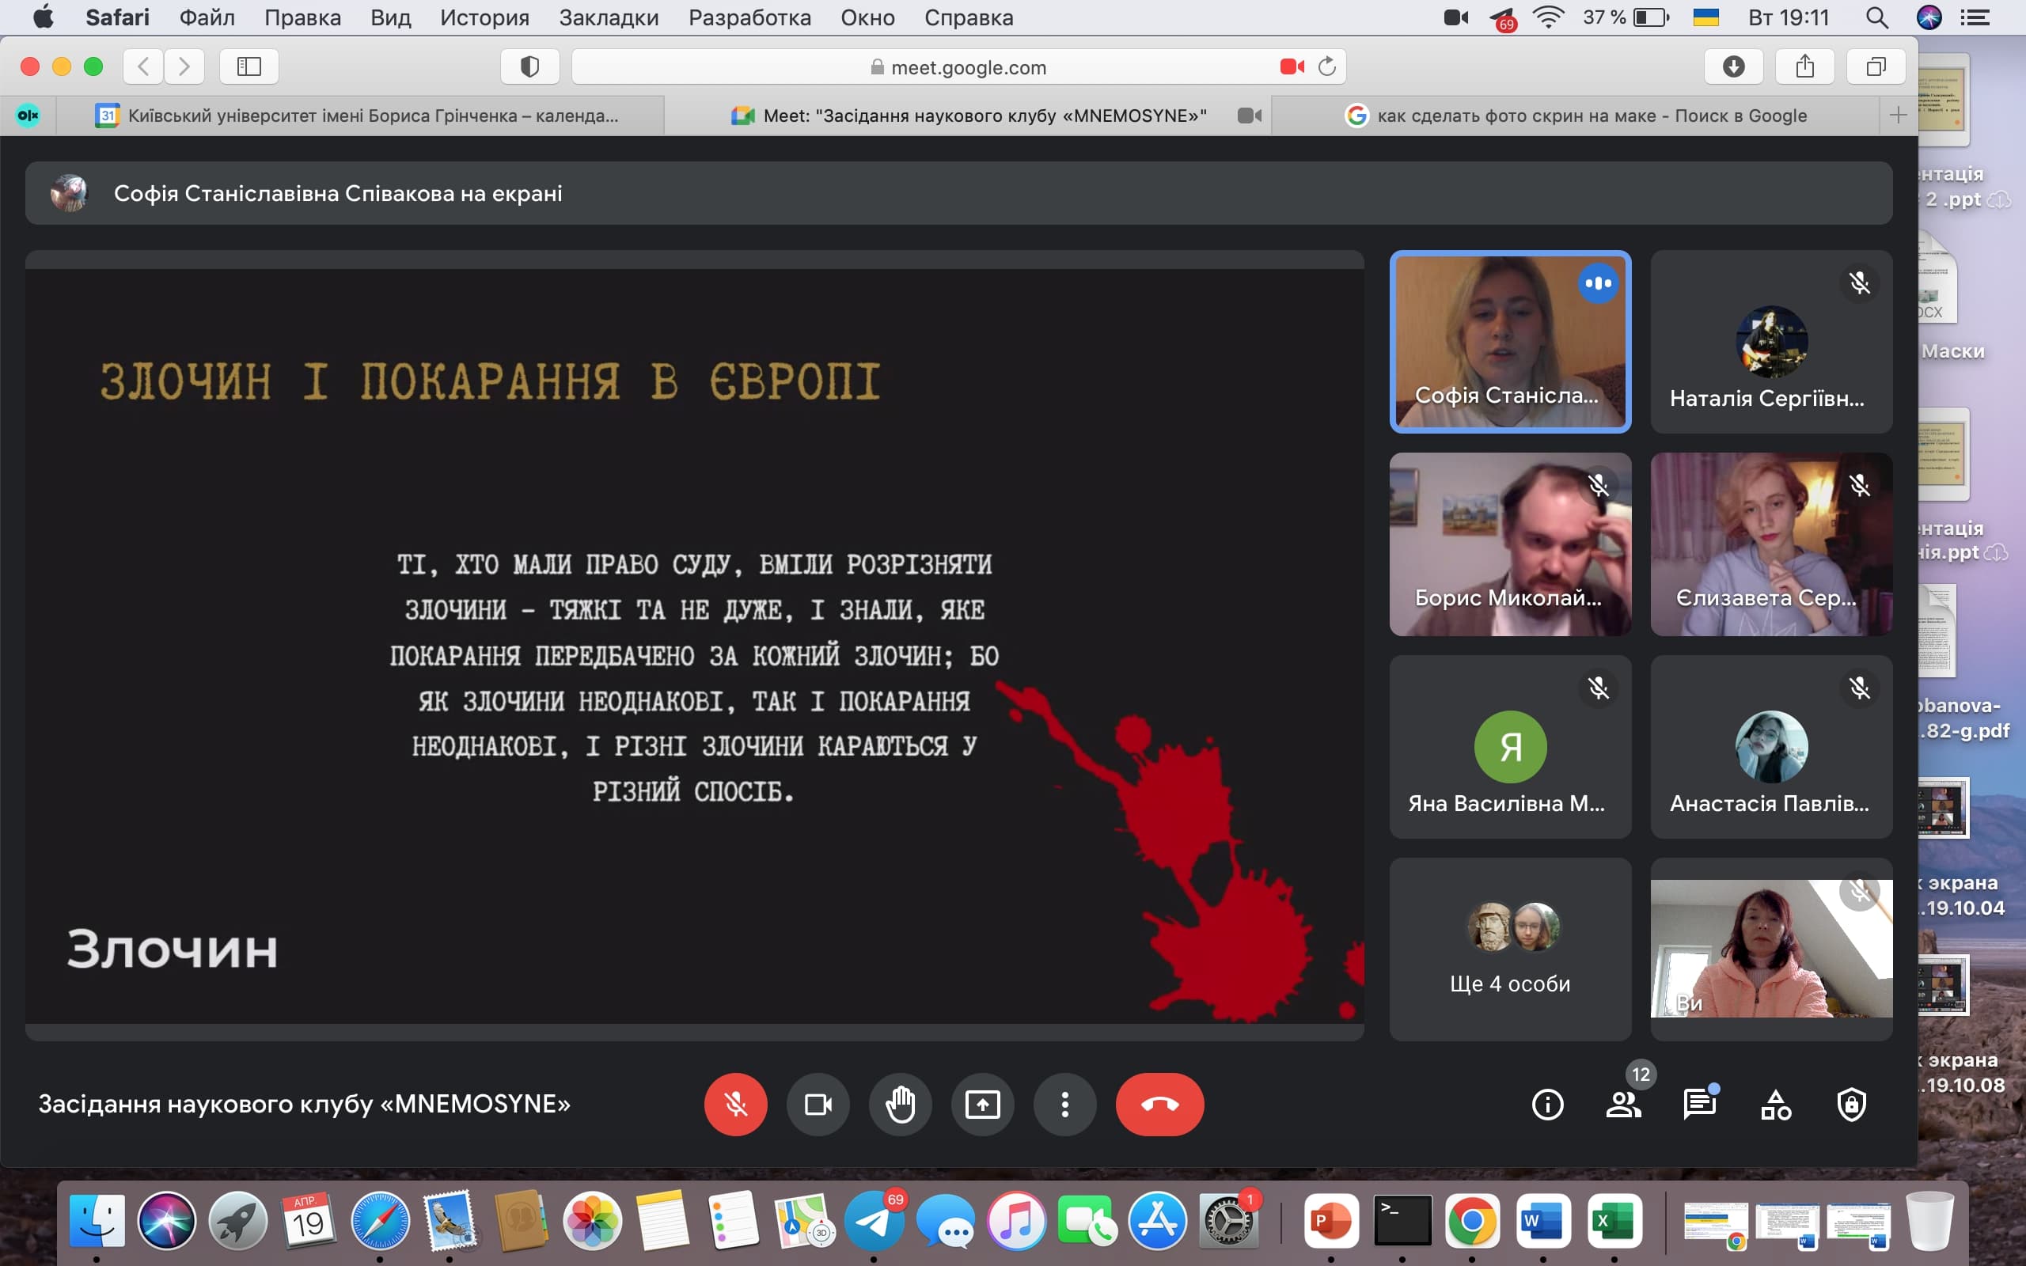2026x1266 pixels.
Task: Toggle Safari sidebar button
Action: click(249, 67)
